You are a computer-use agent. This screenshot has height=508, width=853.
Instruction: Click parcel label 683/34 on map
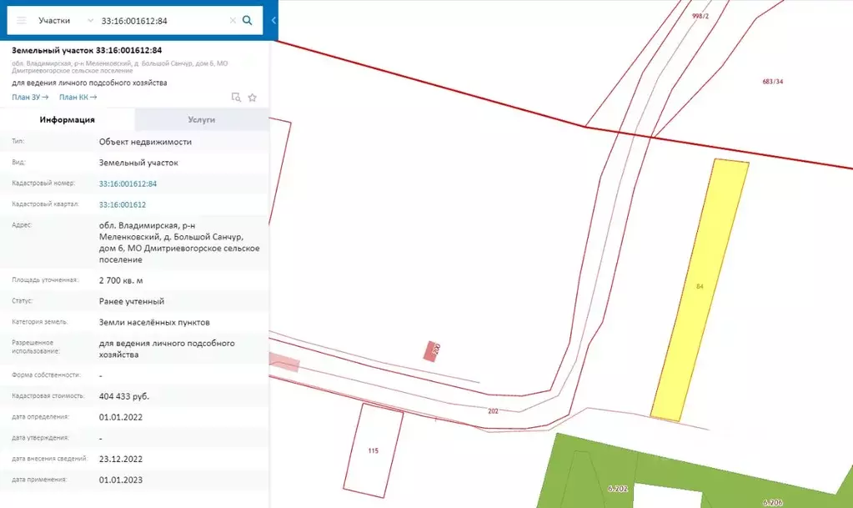click(772, 82)
